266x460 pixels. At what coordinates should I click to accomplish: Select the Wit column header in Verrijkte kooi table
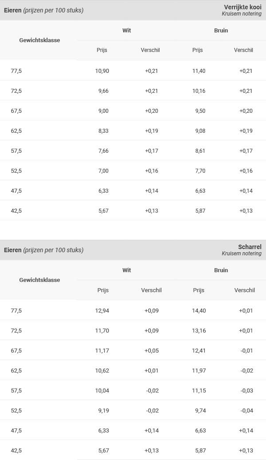pos(126,31)
